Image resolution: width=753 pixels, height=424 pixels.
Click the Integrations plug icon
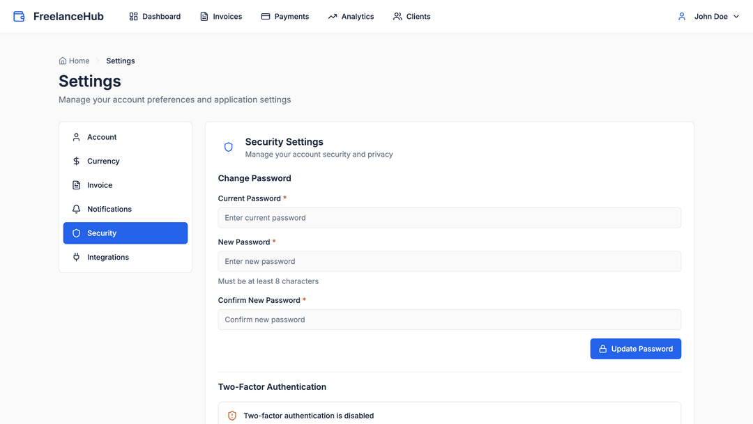coord(76,257)
